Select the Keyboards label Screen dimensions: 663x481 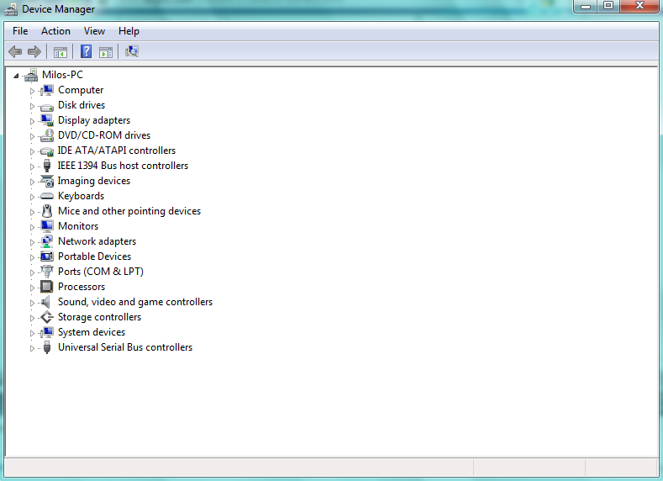[x=81, y=196]
